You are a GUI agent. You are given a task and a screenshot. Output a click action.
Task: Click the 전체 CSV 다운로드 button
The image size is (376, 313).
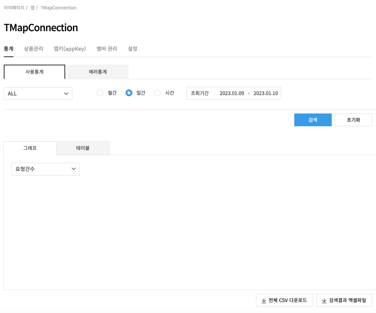[285, 300]
